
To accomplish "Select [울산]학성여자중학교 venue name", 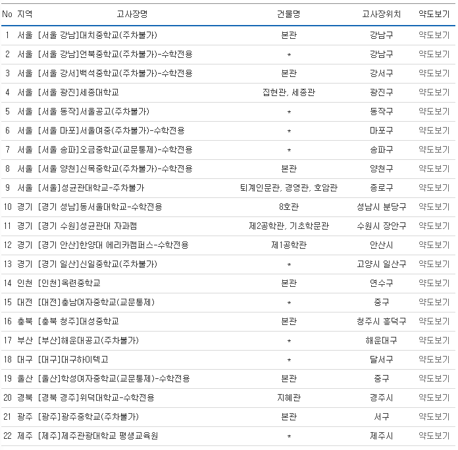I will [x=114, y=379].
